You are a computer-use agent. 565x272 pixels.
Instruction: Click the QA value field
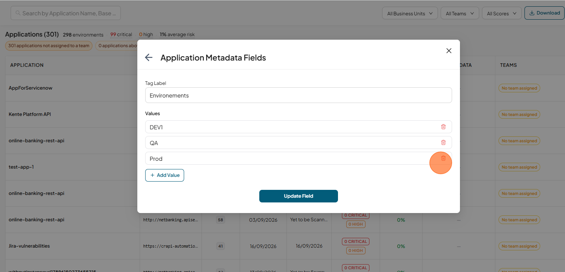(298, 143)
